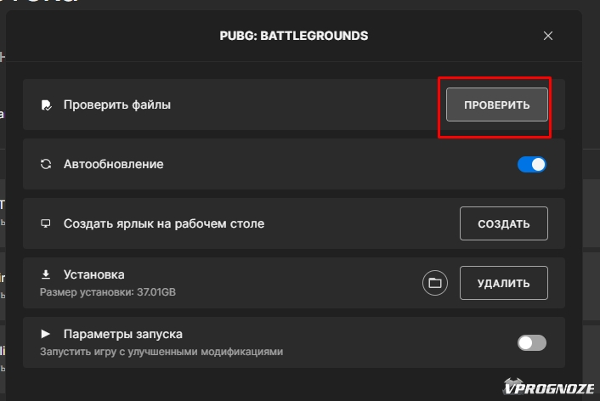Click the auto-update refresh arrows icon
The width and height of the screenshot is (600, 401).
(46, 164)
